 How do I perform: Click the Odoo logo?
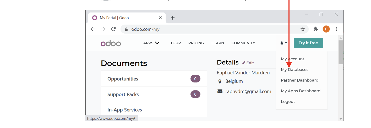[x=111, y=43]
